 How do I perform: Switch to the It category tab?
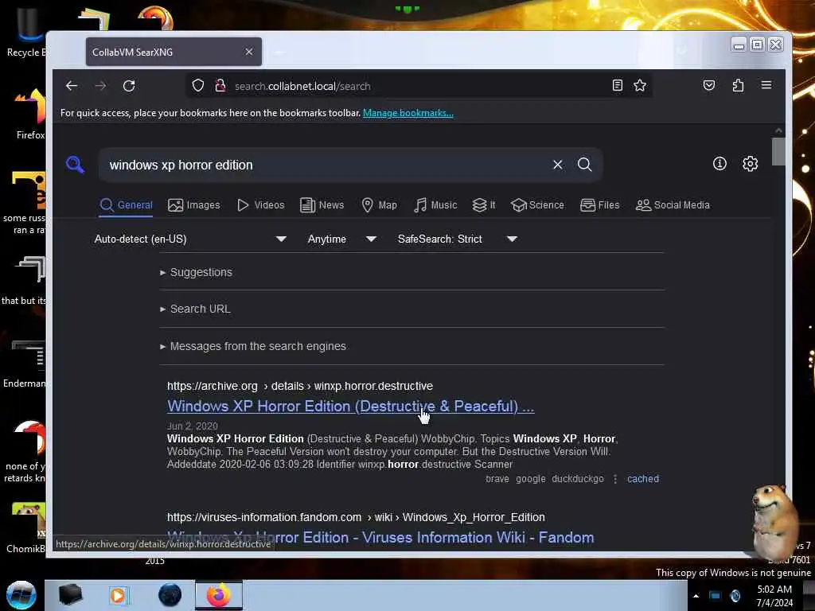click(x=484, y=204)
